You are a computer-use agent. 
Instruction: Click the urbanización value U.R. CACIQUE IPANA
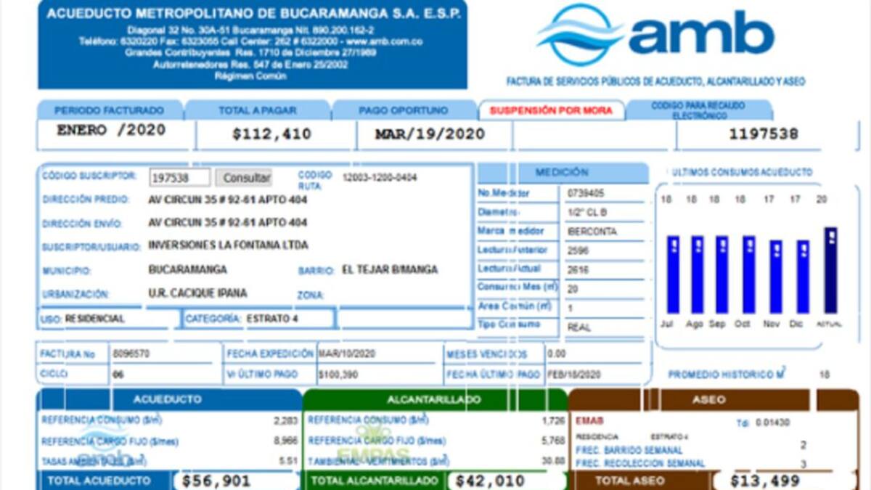(197, 293)
